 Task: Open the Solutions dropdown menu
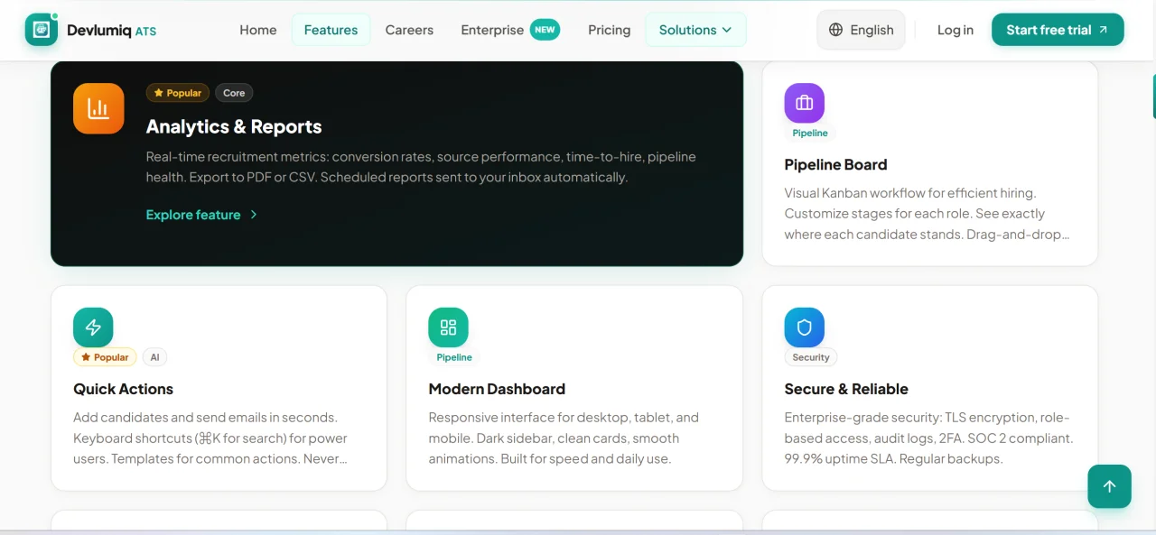pyautogui.click(x=695, y=30)
